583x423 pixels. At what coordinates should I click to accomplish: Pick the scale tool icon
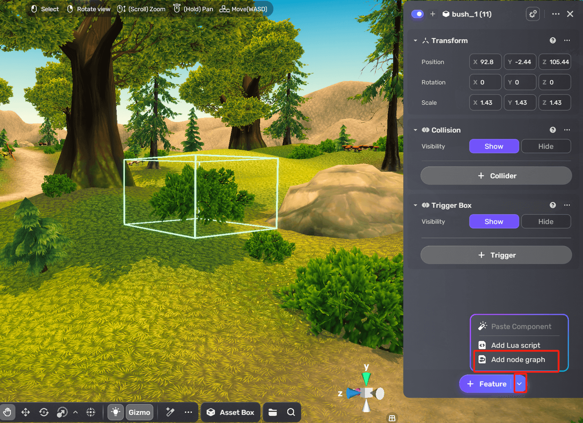(61, 412)
